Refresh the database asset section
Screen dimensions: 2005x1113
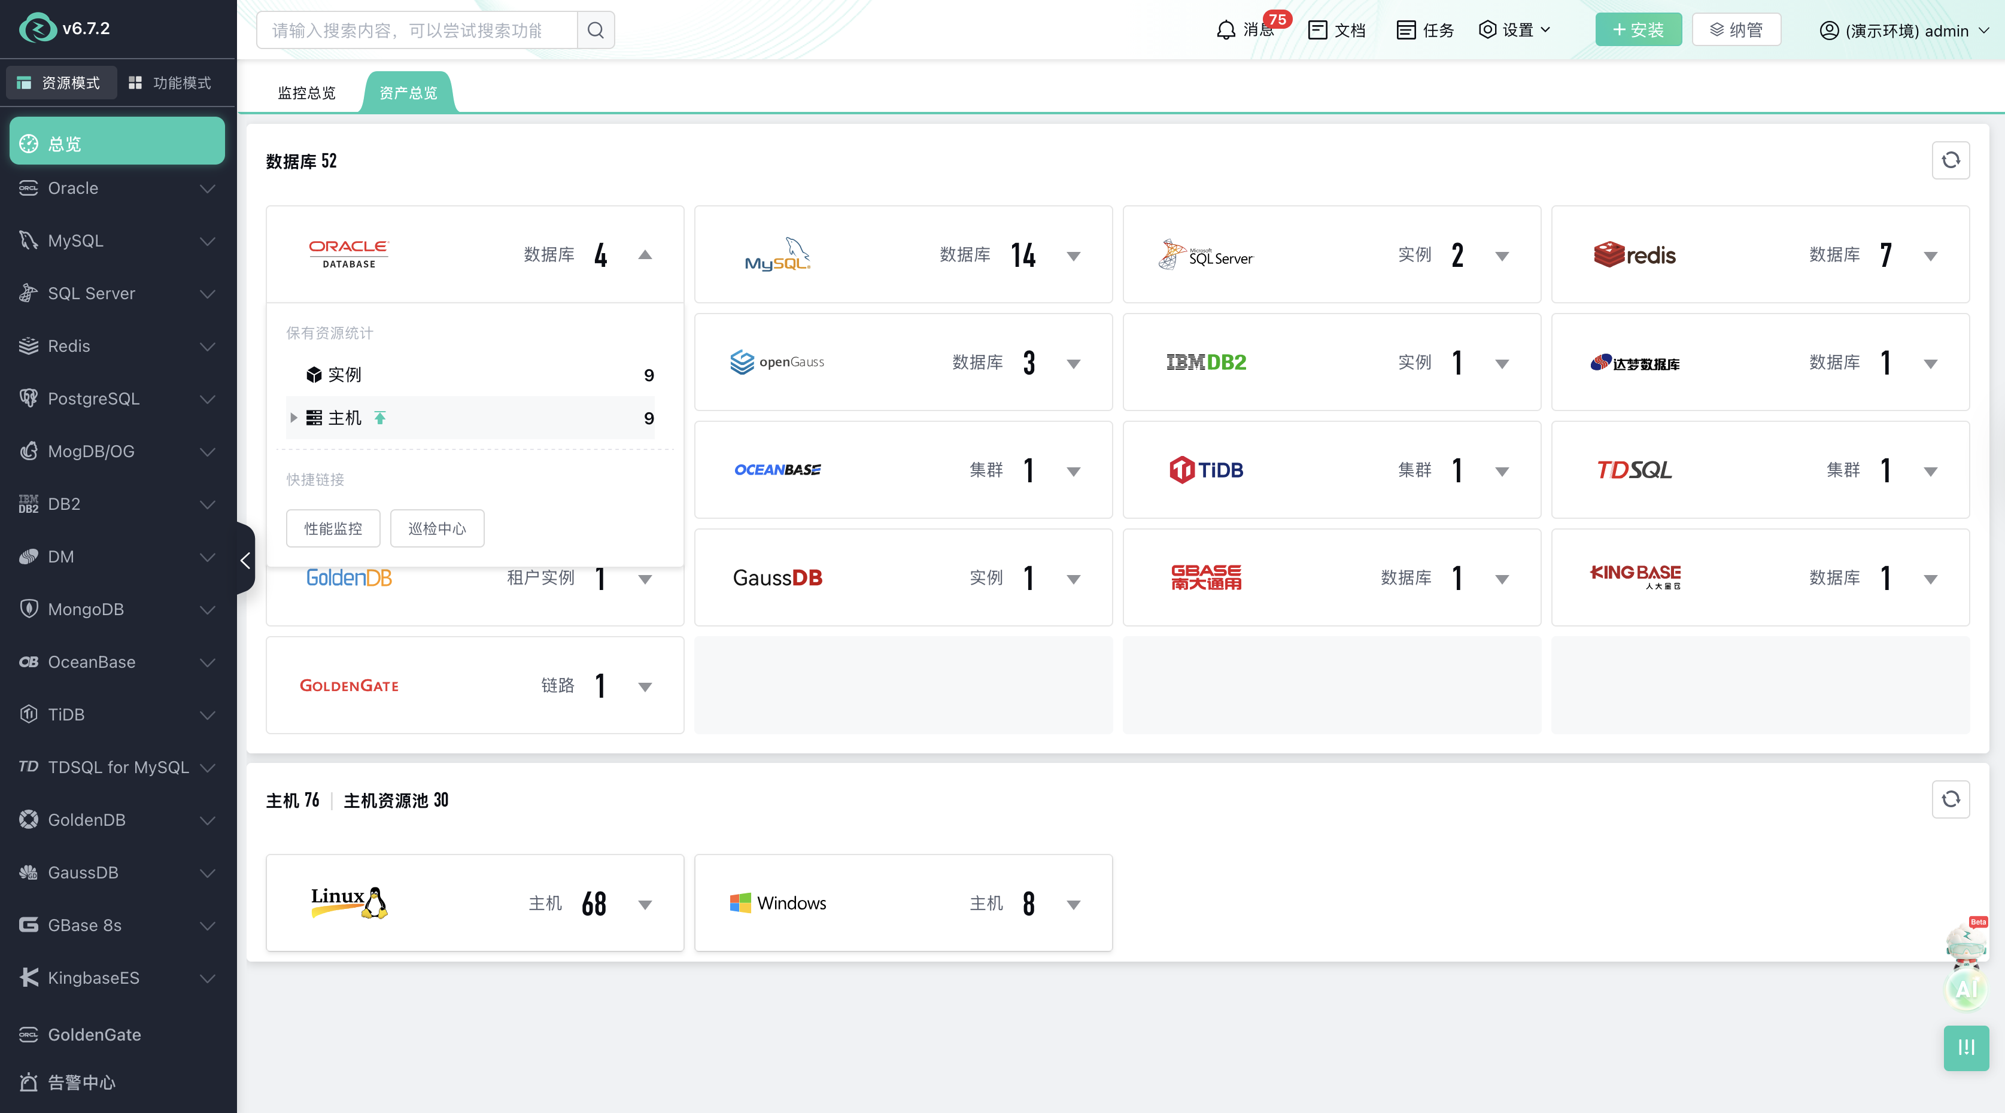coord(1951,160)
